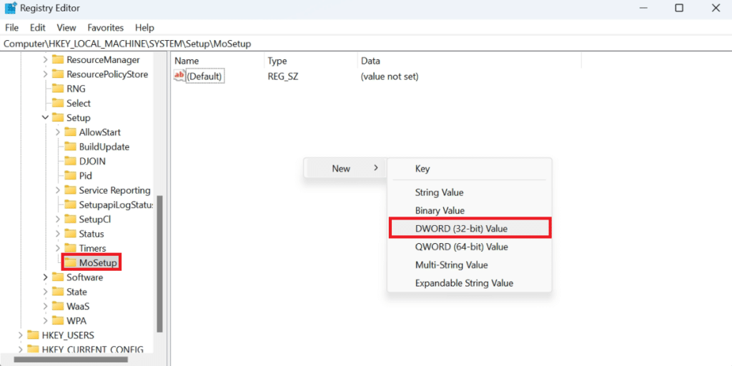Click the tree pane vertical scrollbar

click(x=159, y=264)
